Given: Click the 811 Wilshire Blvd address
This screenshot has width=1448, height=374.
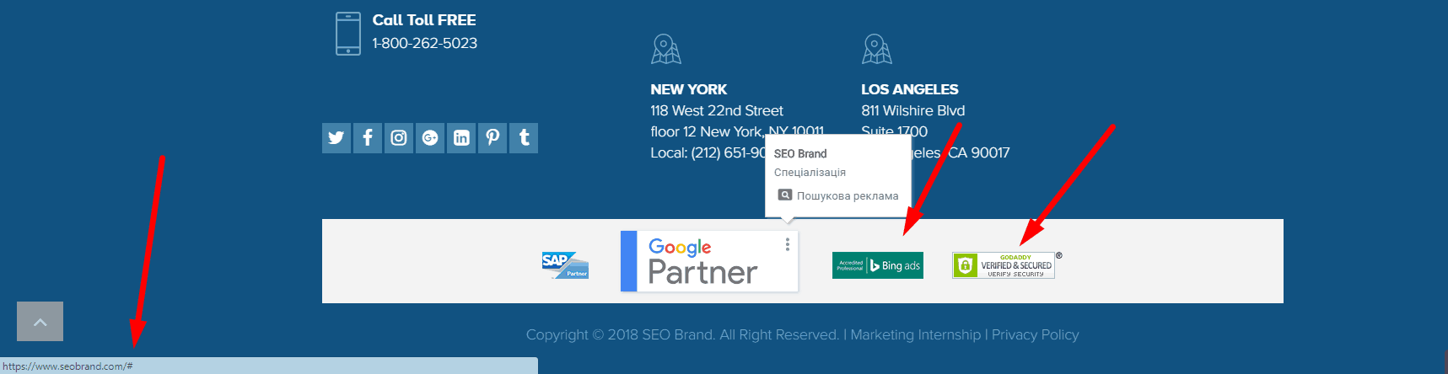Looking at the screenshot, I should [913, 110].
